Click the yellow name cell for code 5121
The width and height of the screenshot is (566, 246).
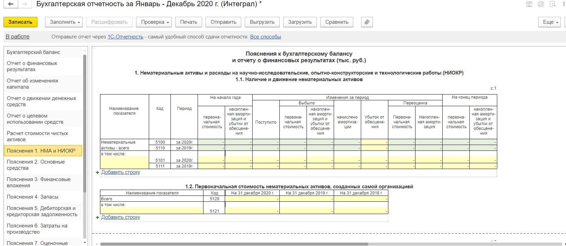pyautogui.click(x=152, y=211)
